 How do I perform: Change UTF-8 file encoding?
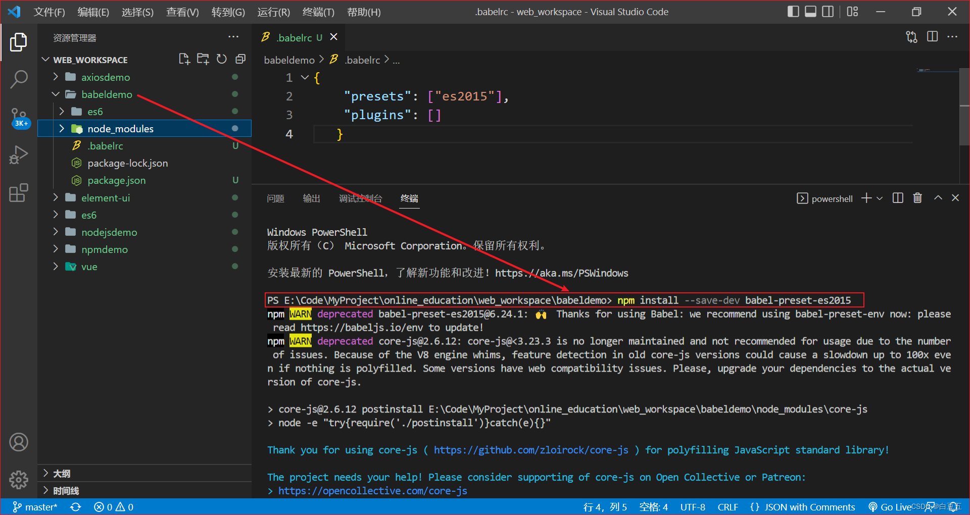tap(693, 507)
